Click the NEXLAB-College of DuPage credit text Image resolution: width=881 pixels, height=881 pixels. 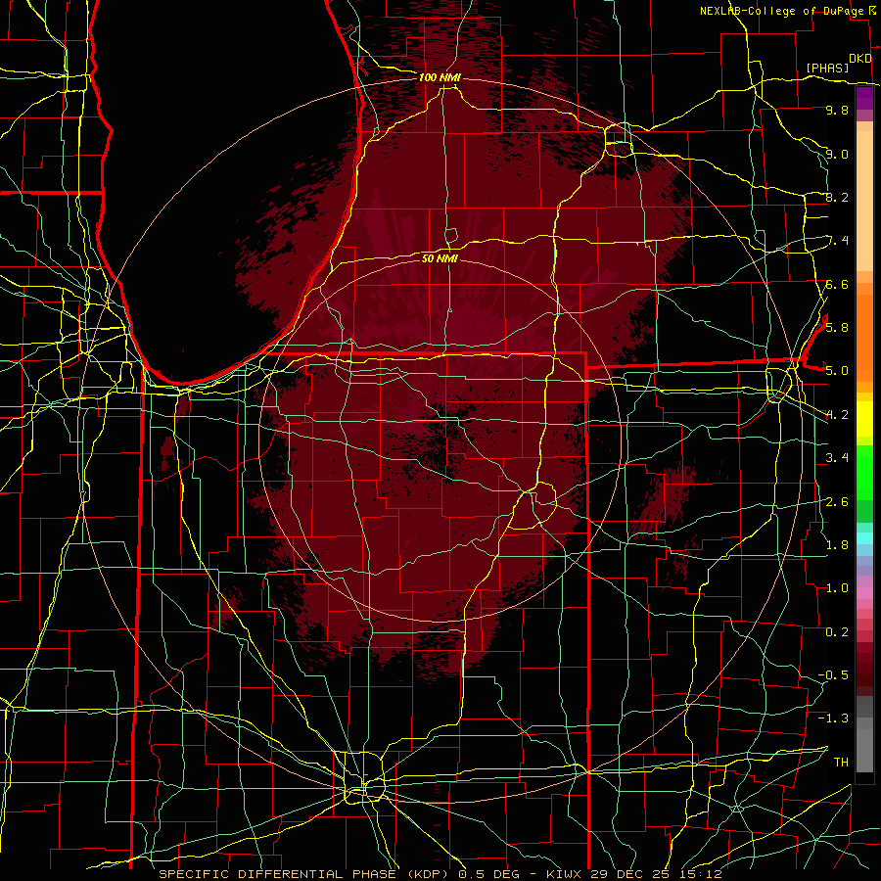coord(783,11)
